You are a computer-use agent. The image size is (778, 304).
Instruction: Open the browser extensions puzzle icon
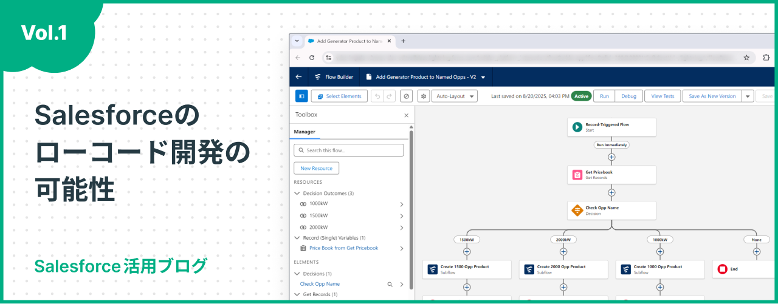click(766, 58)
